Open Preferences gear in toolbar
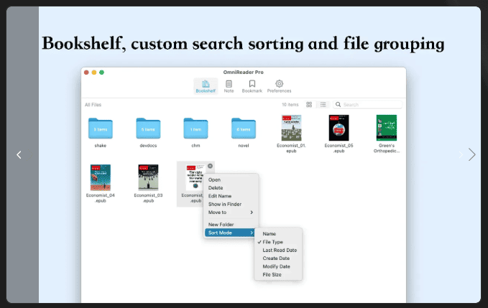 click(x=279, y=86)
